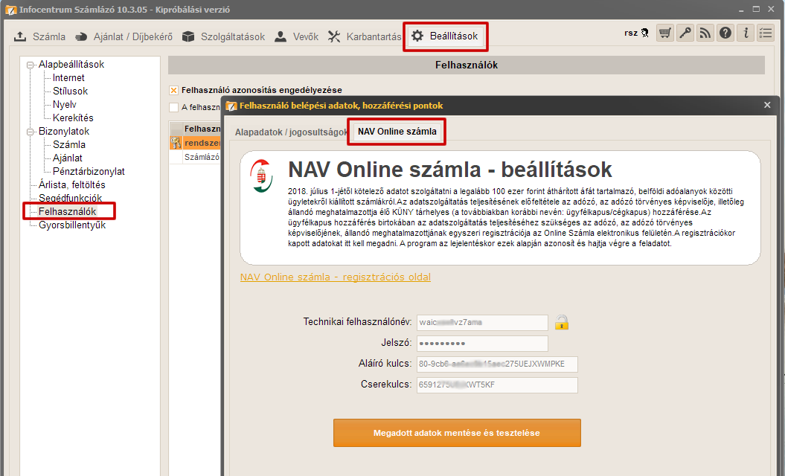Image resolution: width=785 pixels, height=476 pixels.
Task: Select the rendszer user row
Action: (x=195, y=143)
